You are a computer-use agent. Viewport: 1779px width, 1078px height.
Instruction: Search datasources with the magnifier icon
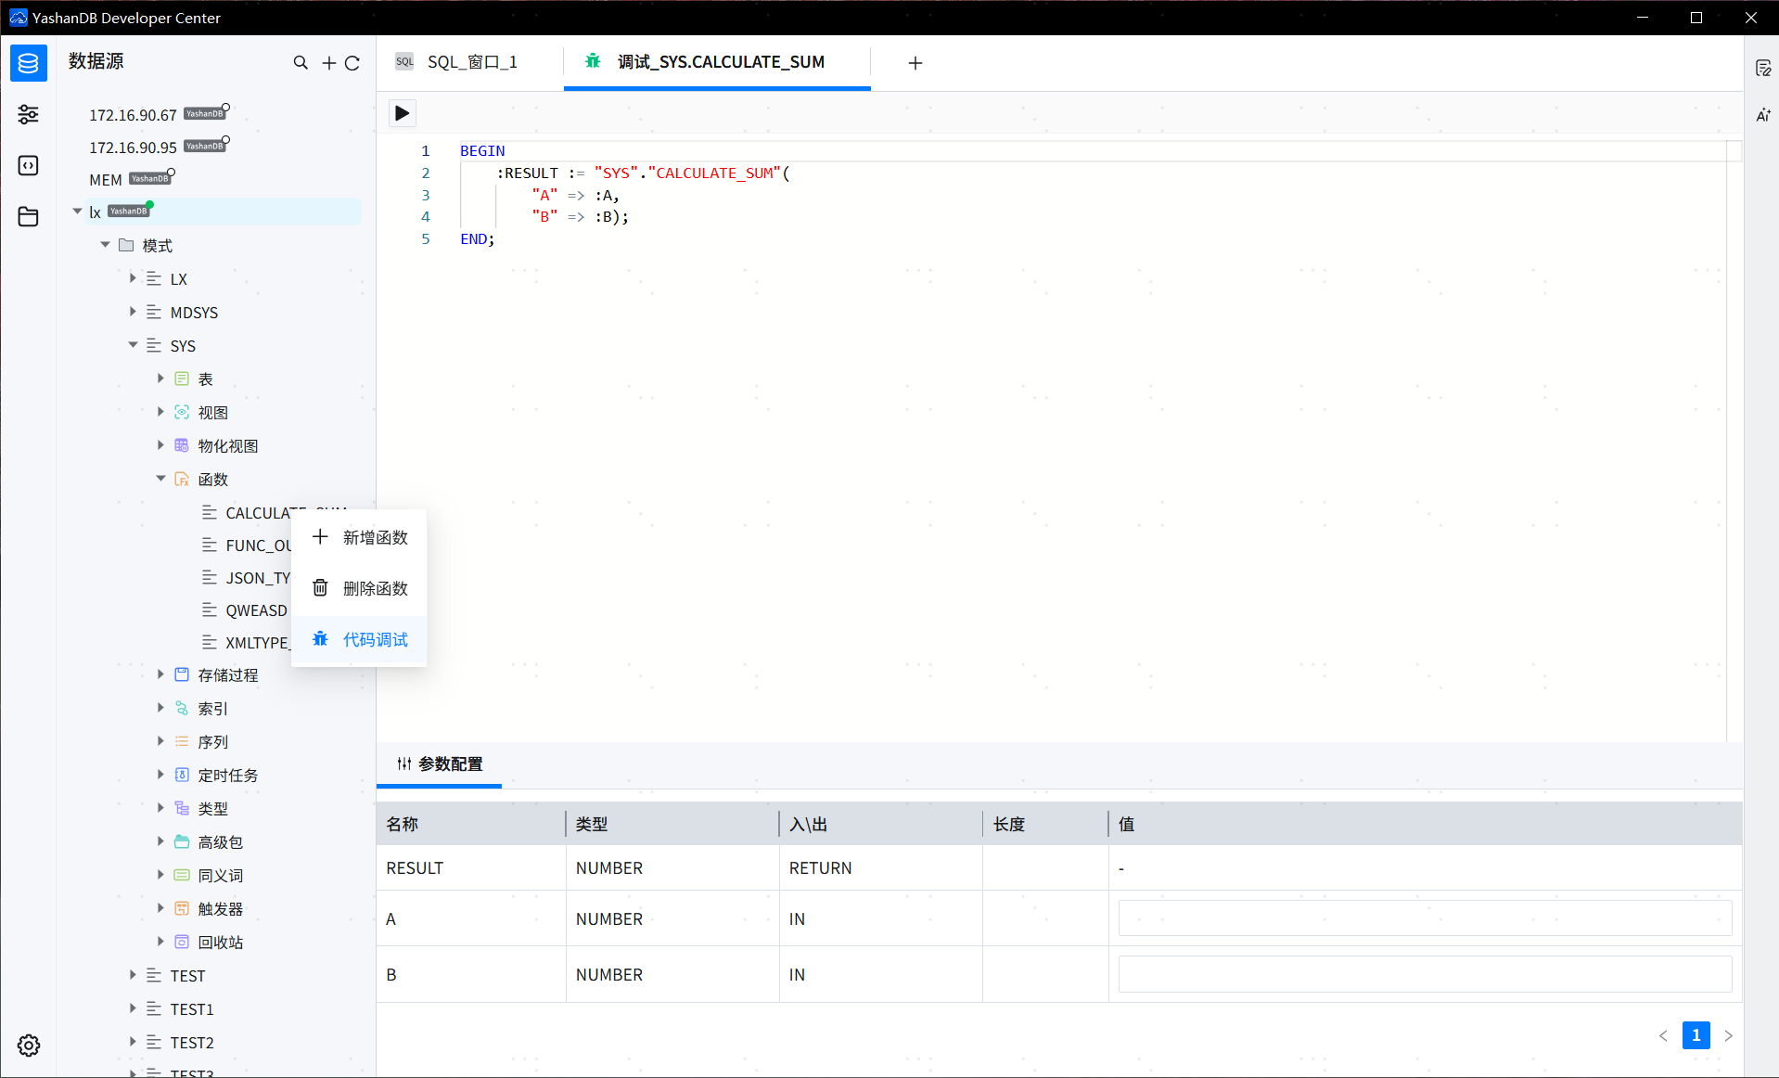(x=301, y=62)
